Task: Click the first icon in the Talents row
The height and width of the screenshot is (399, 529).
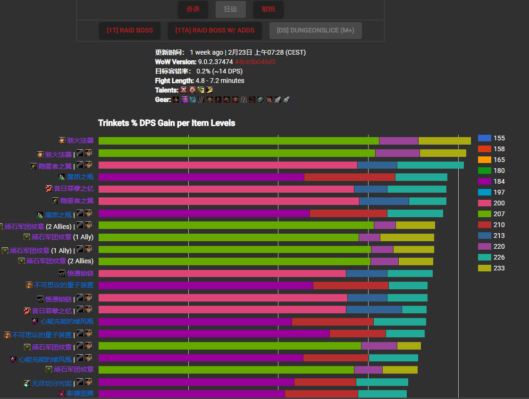Action: [184, 90]
